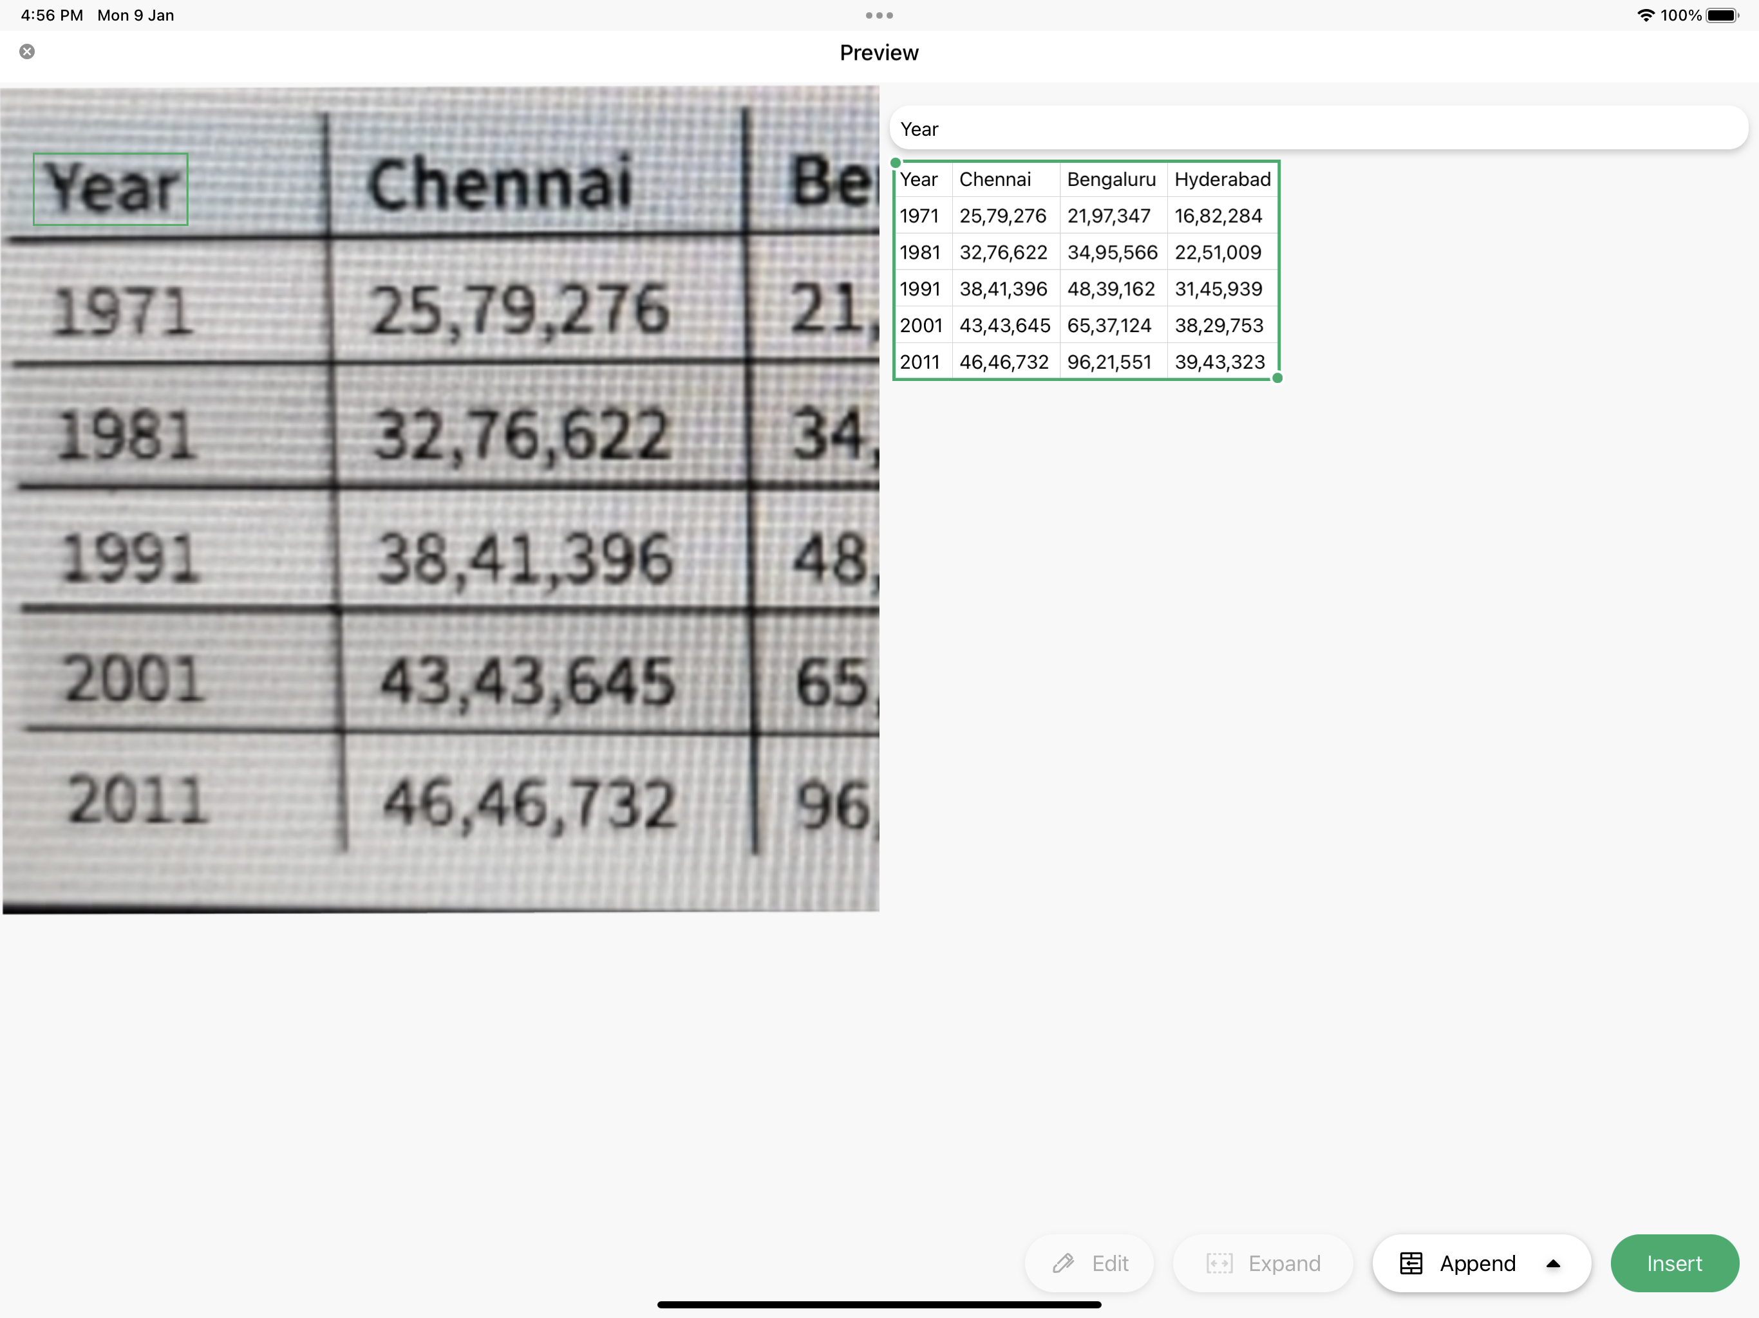Select cell 48,39,162 in preview table

[1113, 290]
